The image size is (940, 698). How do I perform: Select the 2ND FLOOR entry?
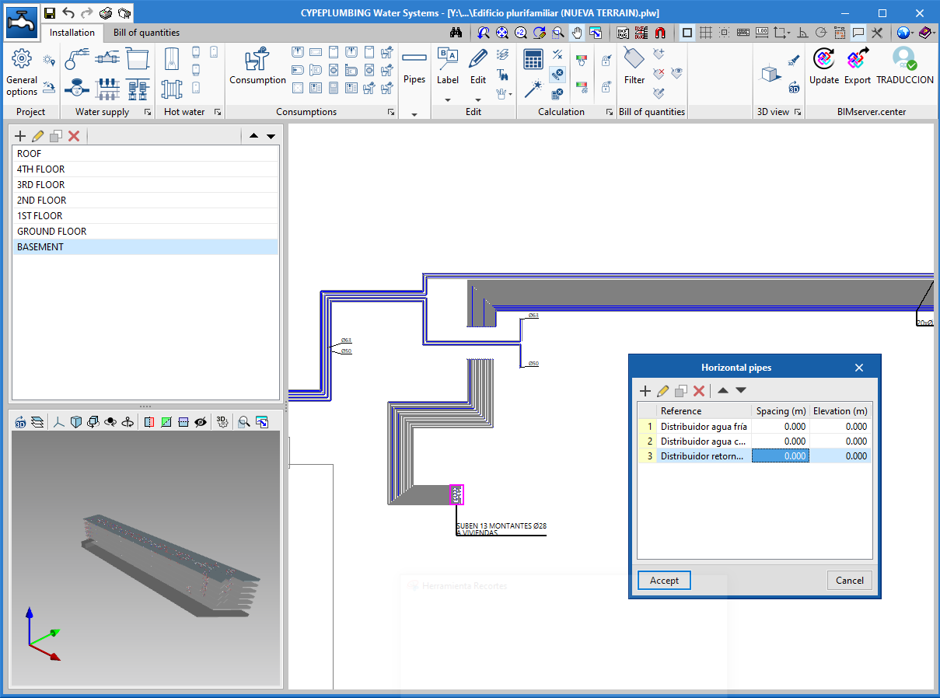pyautogui.click(x=145, y=201)
